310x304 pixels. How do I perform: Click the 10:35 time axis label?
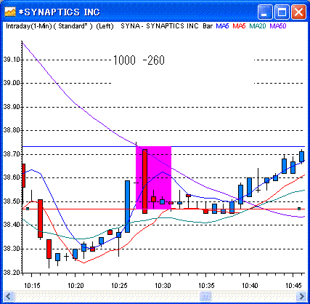coord(206,286)
